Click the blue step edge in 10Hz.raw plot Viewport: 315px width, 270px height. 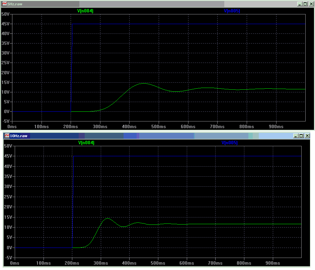click(73, 202)
